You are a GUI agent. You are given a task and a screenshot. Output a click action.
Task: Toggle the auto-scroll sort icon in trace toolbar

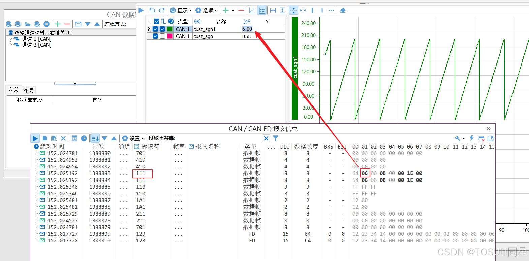tap(95, 138)
